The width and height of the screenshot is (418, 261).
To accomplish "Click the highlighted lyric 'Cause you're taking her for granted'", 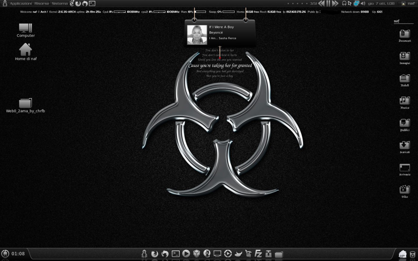I will [x=220, y=66].
